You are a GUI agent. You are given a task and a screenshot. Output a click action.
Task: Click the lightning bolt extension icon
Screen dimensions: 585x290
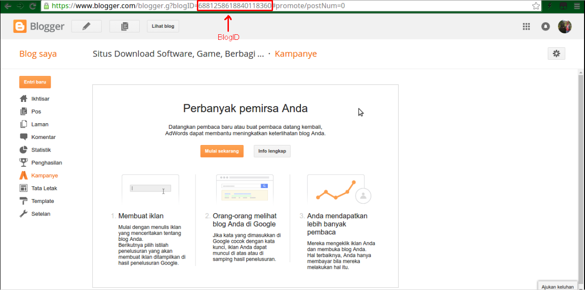point(550,6)
